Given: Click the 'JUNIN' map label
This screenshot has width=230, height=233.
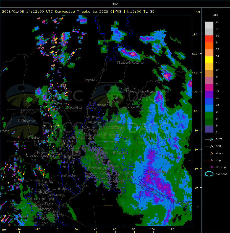Looking at the screenshot, I should [x=101, y=169].
